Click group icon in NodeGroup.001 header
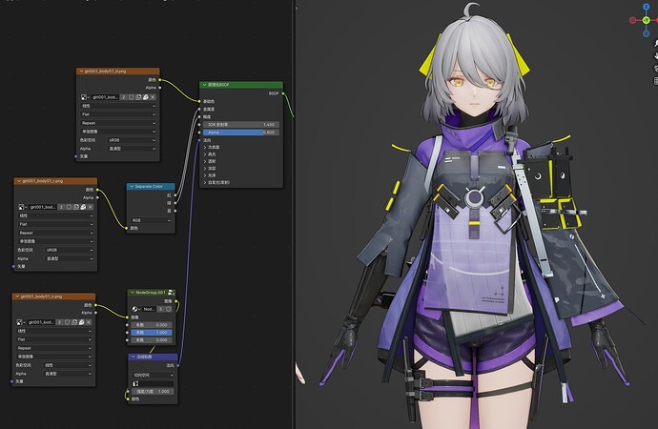658x429 pixels. coord(171,293)
